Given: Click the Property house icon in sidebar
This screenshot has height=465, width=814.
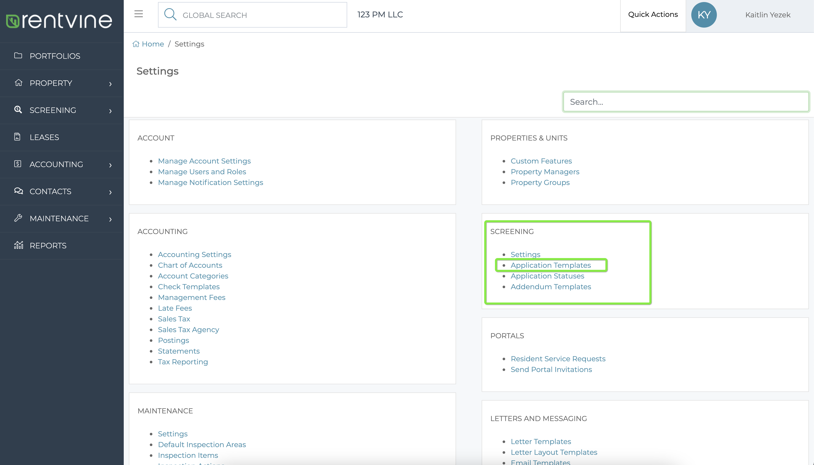Looking at the screenshot, I should pyautogui.click(x=18, y=83).
